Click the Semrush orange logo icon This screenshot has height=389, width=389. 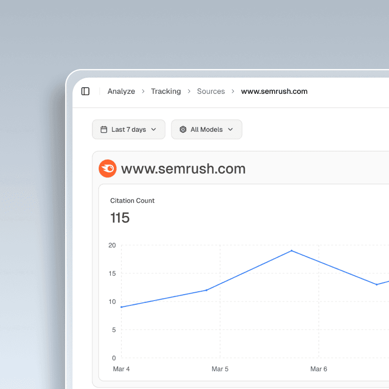click(107, 168)
